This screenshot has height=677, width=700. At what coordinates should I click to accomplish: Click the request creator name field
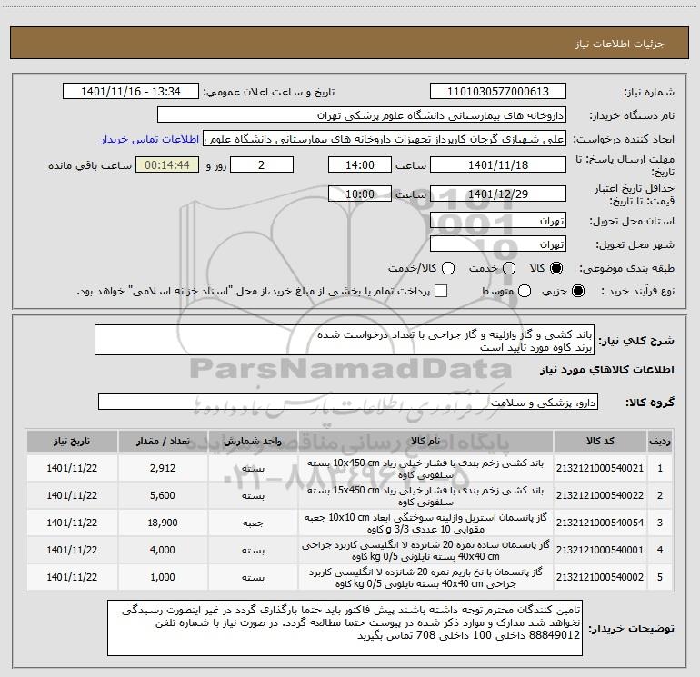point(385,139)
